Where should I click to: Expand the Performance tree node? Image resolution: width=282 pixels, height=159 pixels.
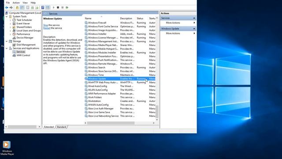coord(10,34)
